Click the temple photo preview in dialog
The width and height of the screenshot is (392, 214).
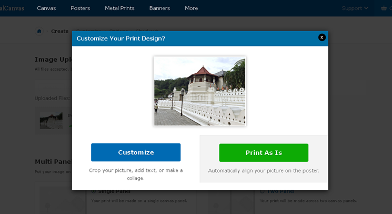pos(200,91)
